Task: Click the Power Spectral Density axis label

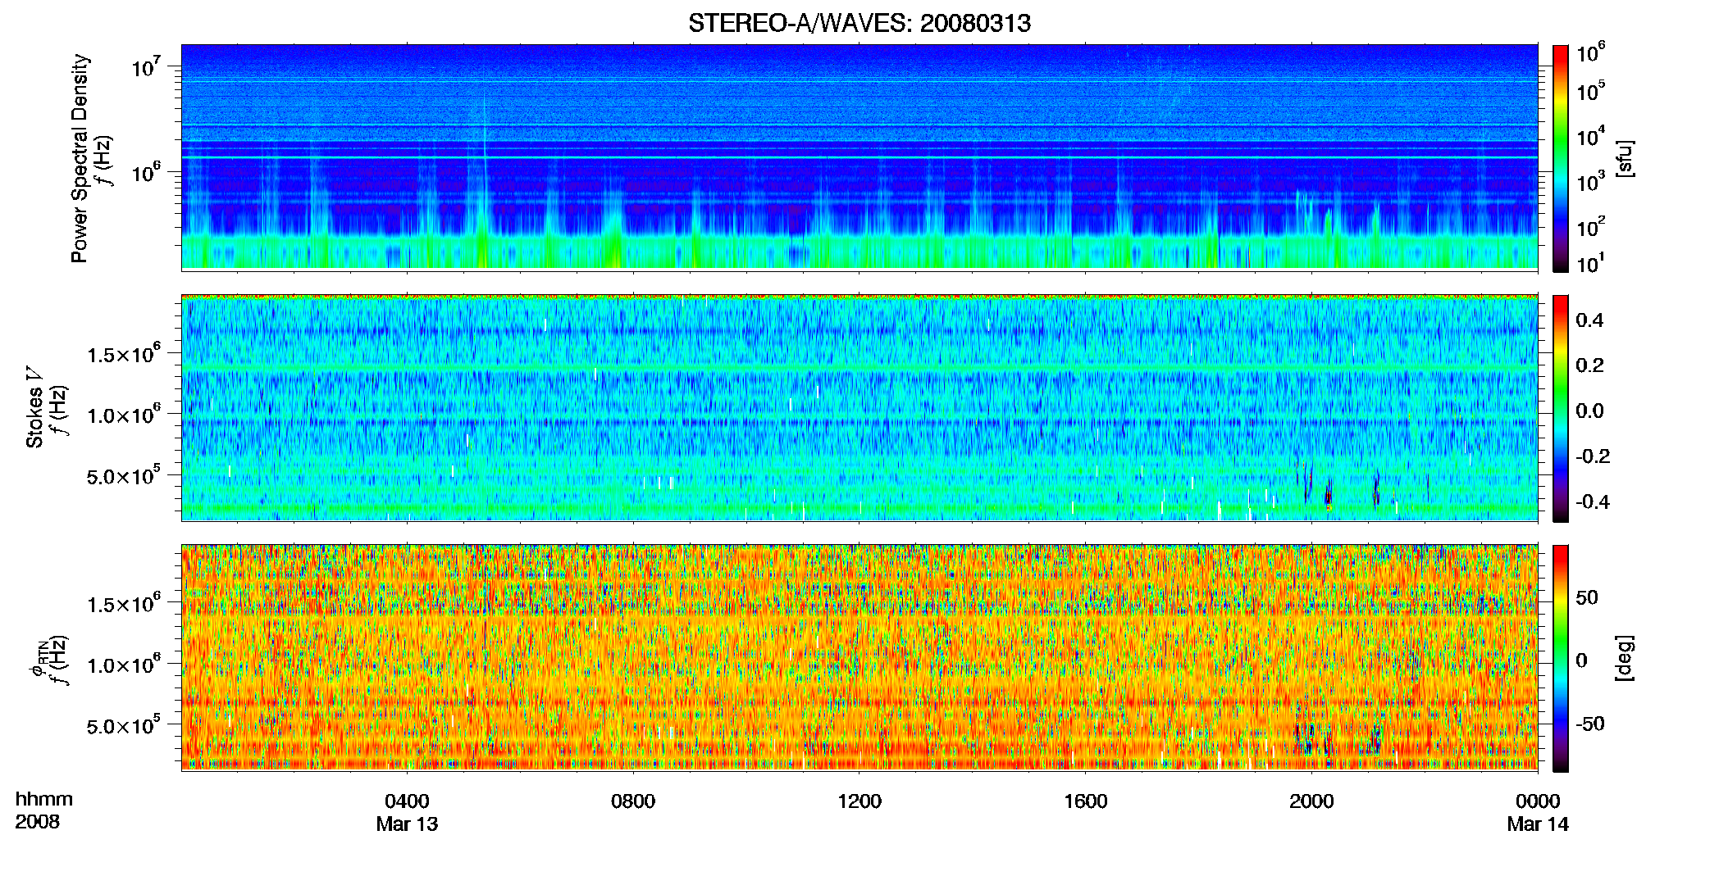Action: click(x=80, y=158)
